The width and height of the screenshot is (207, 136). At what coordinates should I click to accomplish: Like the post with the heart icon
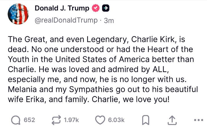coord(100,120)
